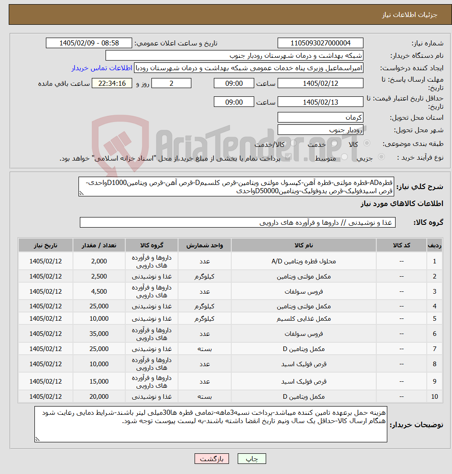Select the کالا/خدمت radio button
Screen dimensions: 452x474
coord(293,143)
